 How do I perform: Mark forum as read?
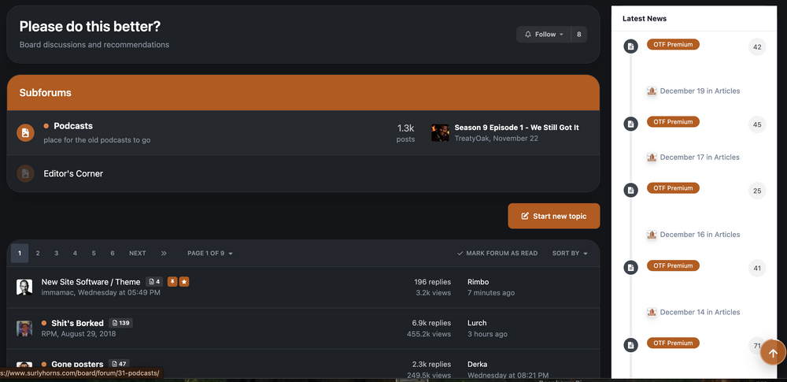coord(497,254)
